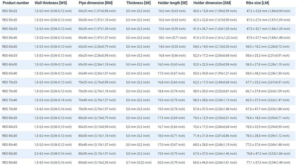Click wall thickness 2,0-4,0 mm for RES 80x50
The width and height of the screenshot is (297, 165).
53,153
